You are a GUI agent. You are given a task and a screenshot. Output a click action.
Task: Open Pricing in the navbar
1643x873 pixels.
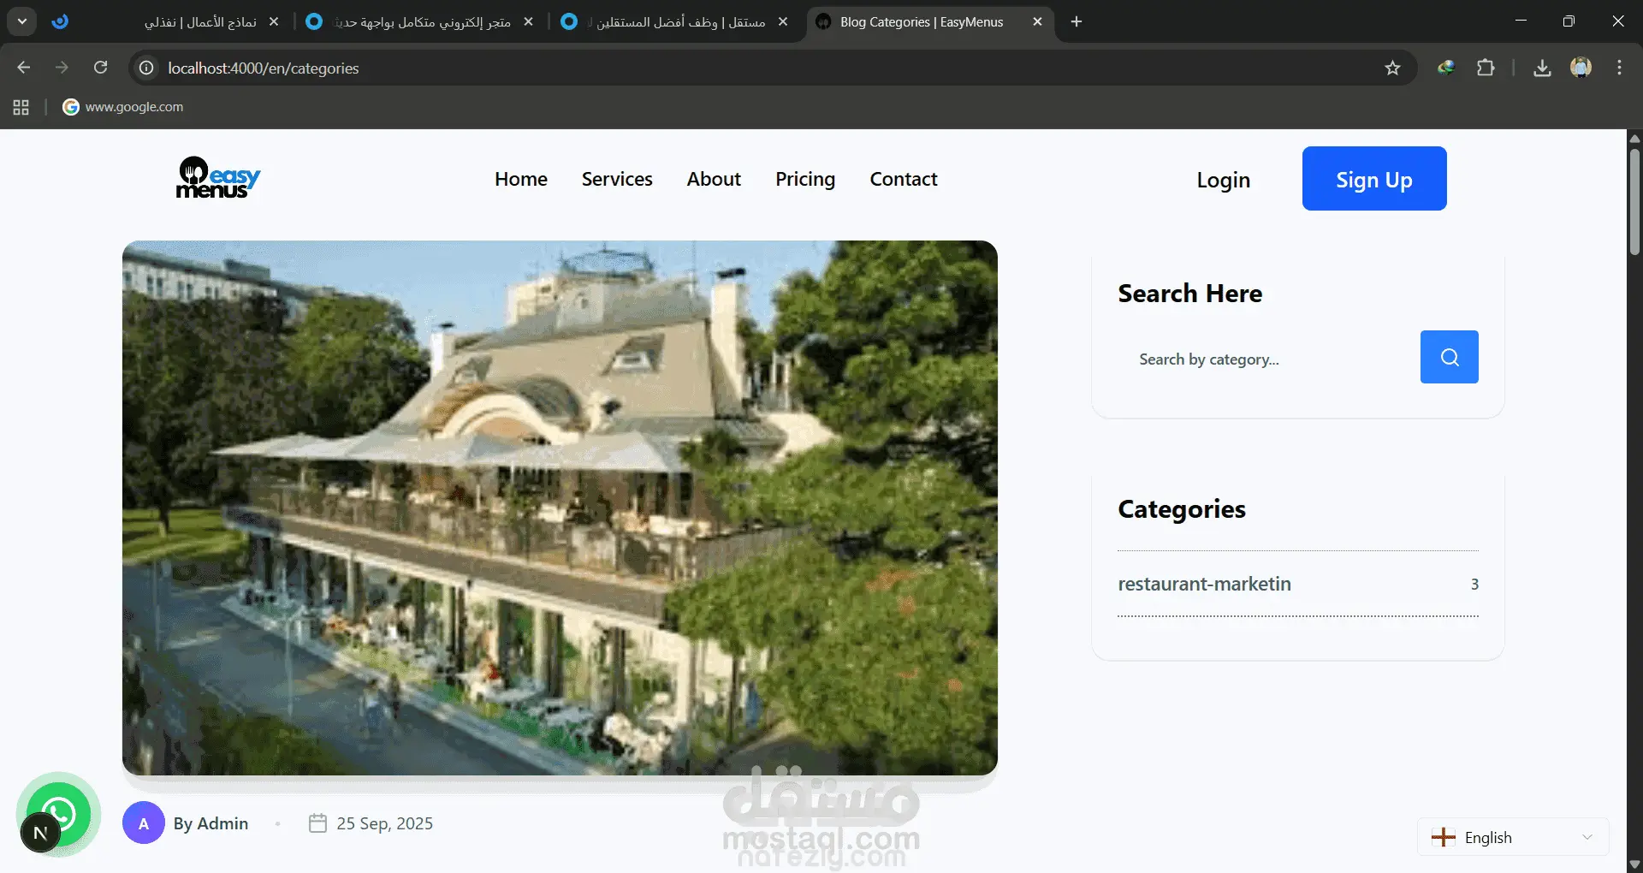coord(805,179)
